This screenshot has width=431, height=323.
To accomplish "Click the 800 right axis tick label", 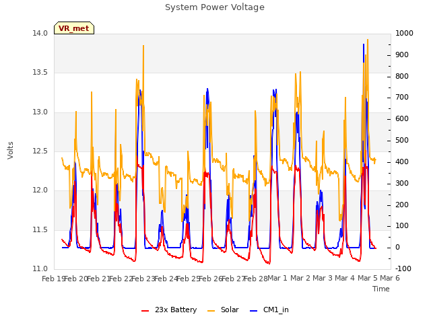I will coord(402,76).
